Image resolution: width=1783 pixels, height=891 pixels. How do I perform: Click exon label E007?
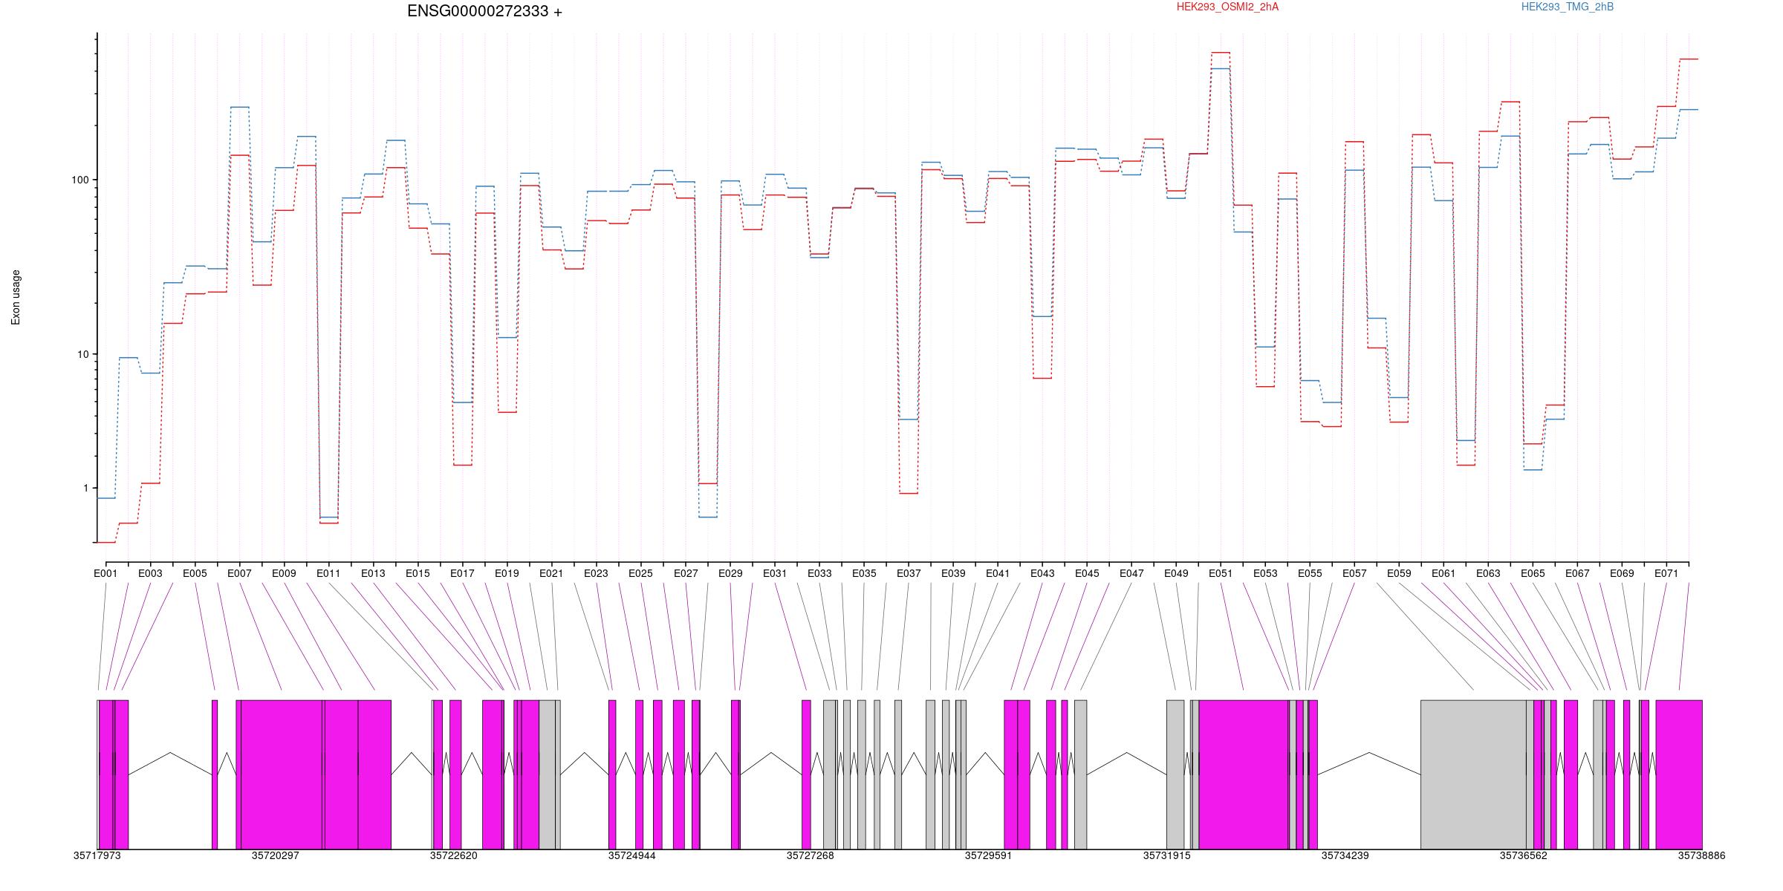[239, 573]
